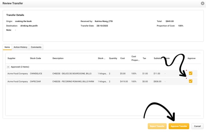The height and width of the screenshot is (132, 206).
Task: Select the CWMDELICE stock code cell
Action: 35,74
